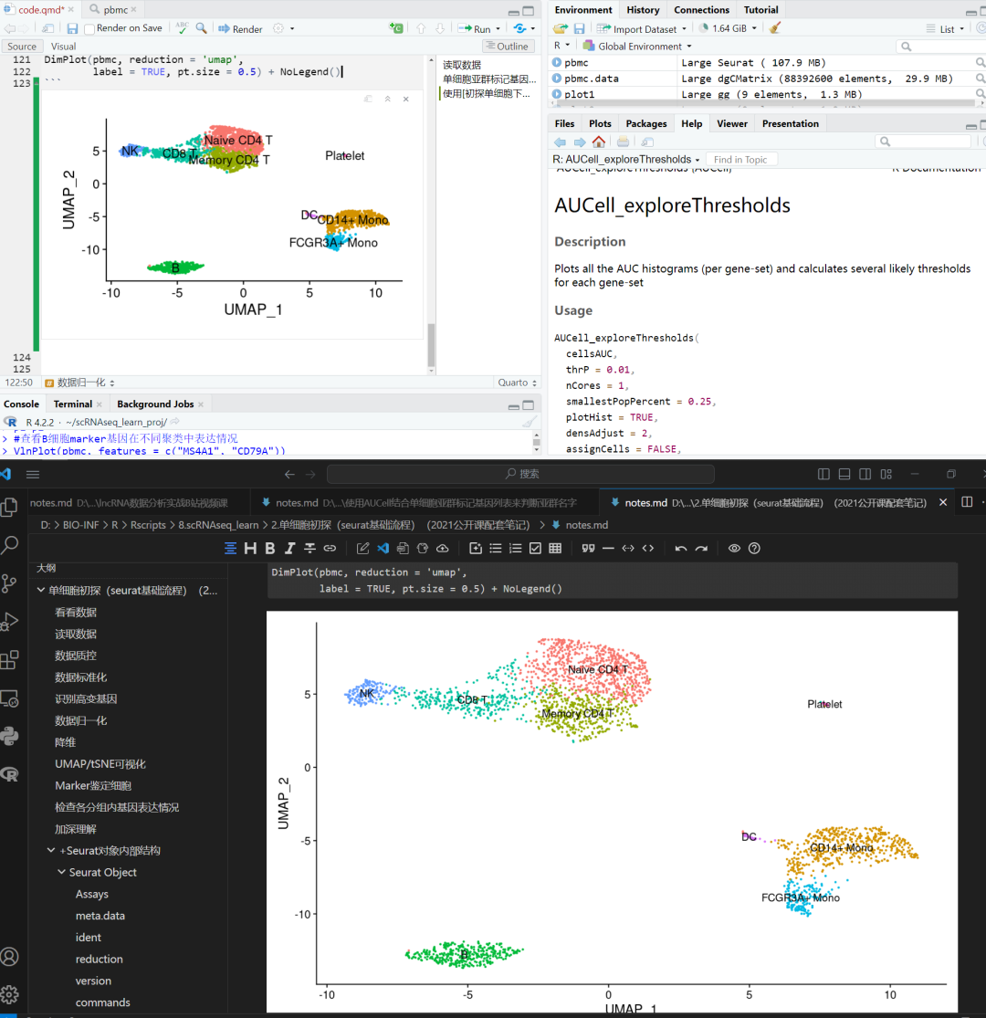Clear workspace objects with broom icon
Image resolution: width=986 pixels, height=1018 pixels.
pyautogui.click(x=774, y=28)
